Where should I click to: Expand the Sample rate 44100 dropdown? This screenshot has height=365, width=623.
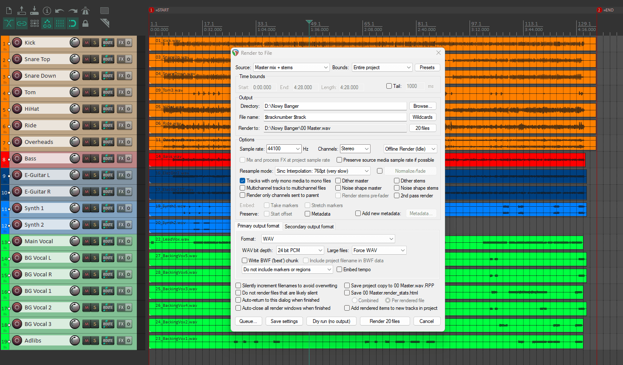pos(284,149)
